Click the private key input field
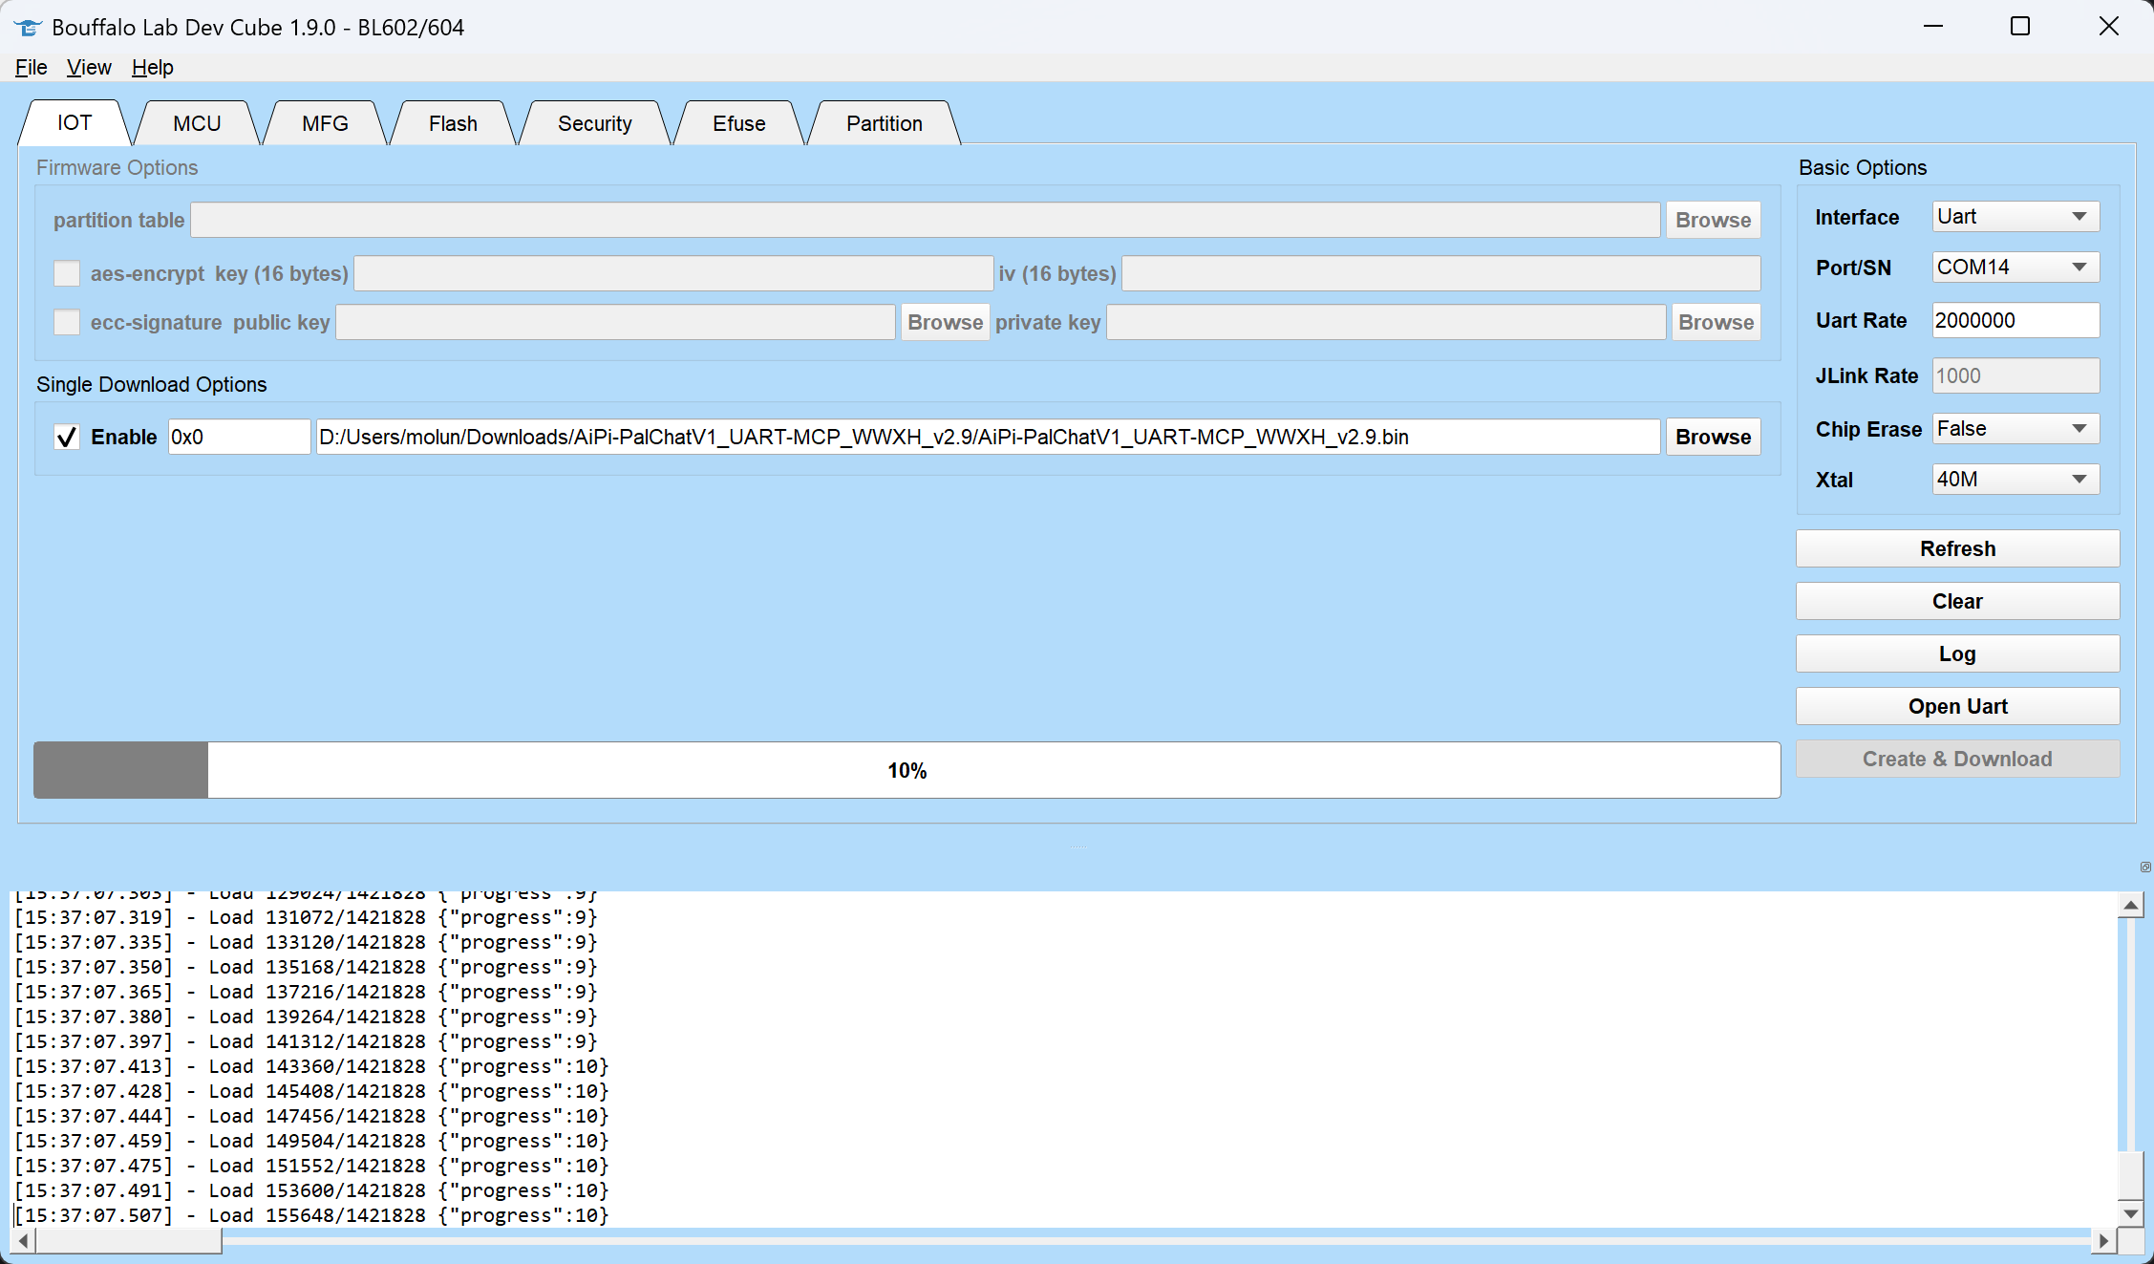Screen dimensions: 2154x1264 click(1386, 322)
